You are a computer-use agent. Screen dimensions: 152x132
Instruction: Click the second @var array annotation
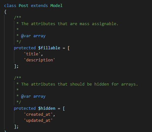click(33, 96)
